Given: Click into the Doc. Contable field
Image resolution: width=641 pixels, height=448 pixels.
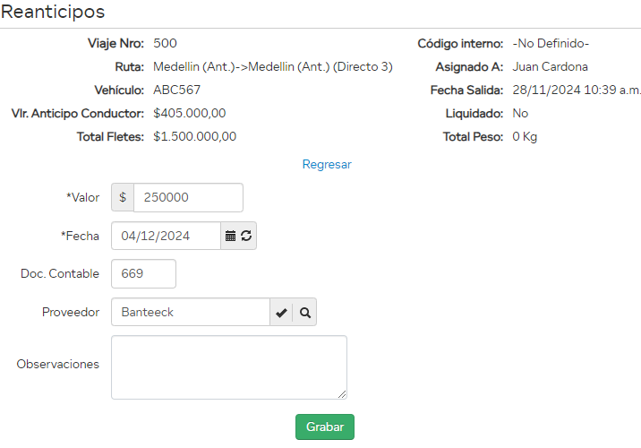Looking at the screenshot, I should click(x=143, y=274).
